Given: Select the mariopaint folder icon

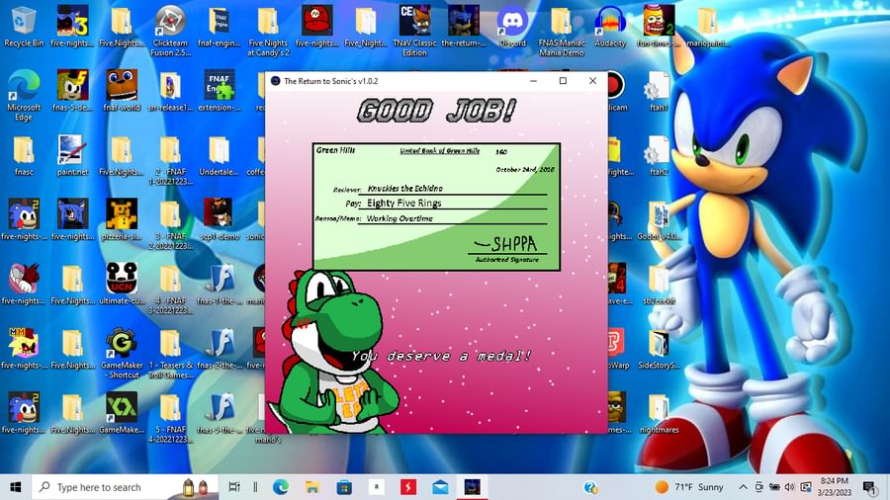Looking at the screenshot, I should pos(708,26).
